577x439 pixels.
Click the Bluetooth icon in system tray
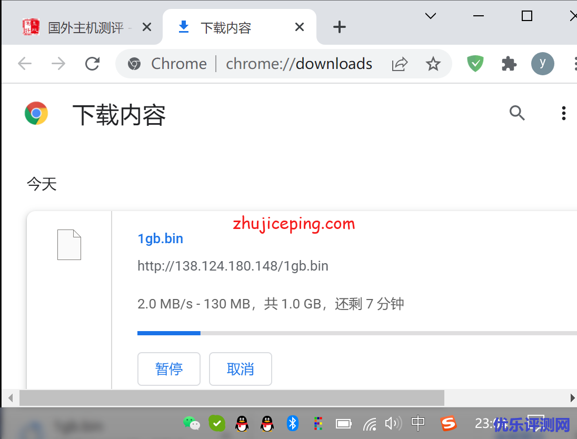293,423
